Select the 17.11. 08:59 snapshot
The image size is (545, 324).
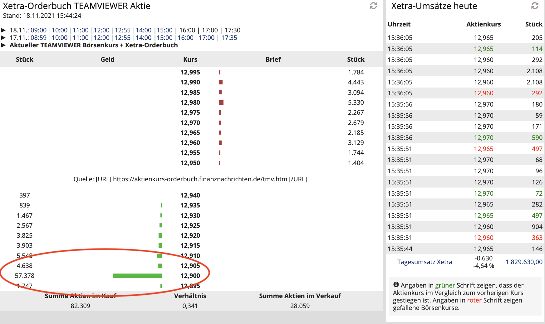point(38,38)
